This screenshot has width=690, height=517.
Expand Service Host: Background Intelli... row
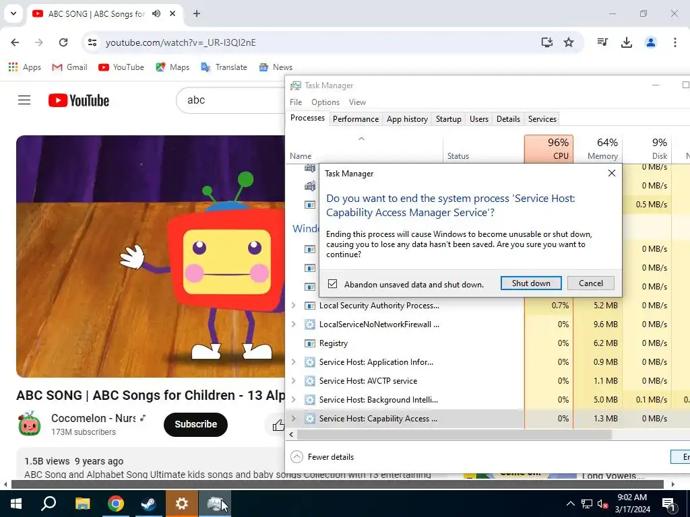[x=294, y=400]
